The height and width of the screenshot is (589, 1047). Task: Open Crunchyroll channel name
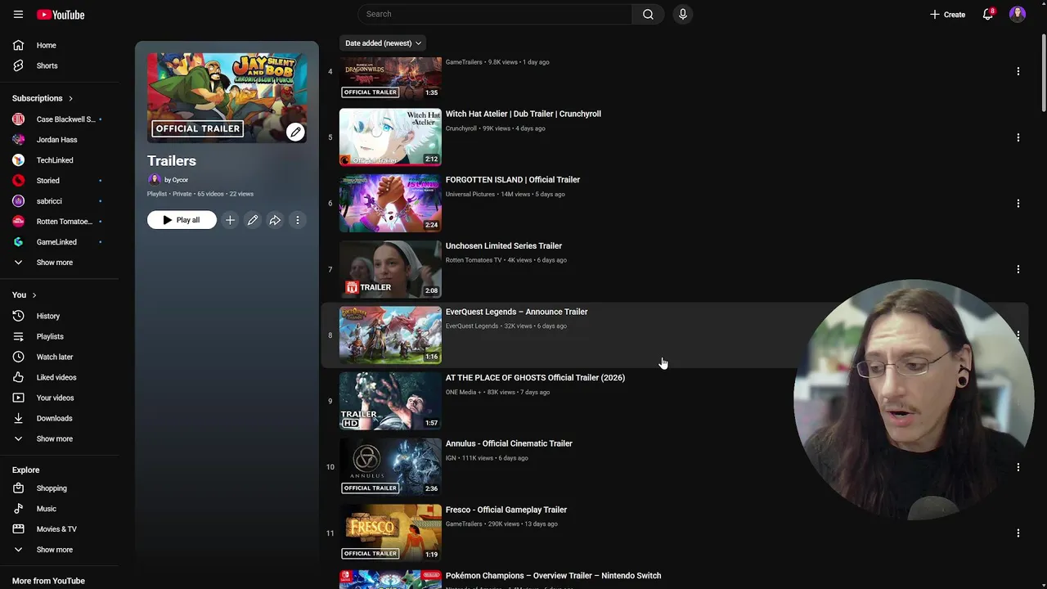pos(461,128)
